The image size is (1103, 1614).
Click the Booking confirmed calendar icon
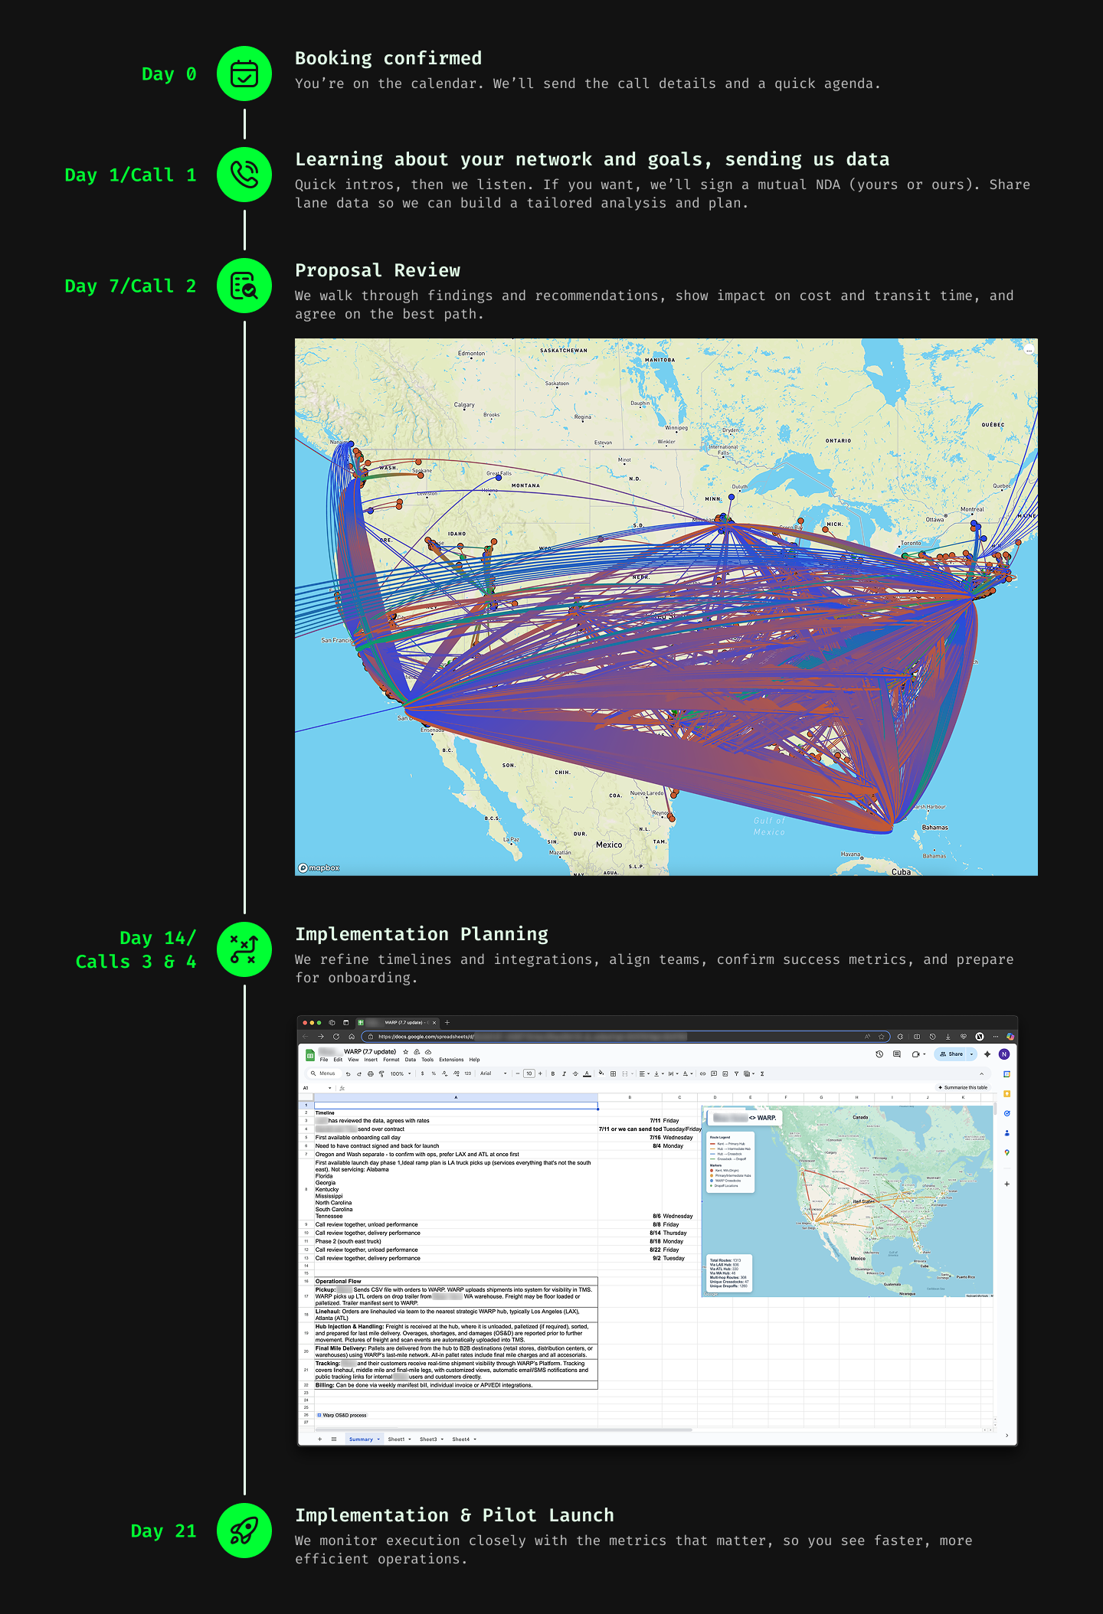(x=244, y=74)
